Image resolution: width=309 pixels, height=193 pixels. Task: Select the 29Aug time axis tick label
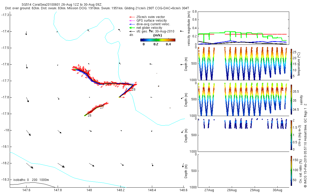[x=255, y=190]
